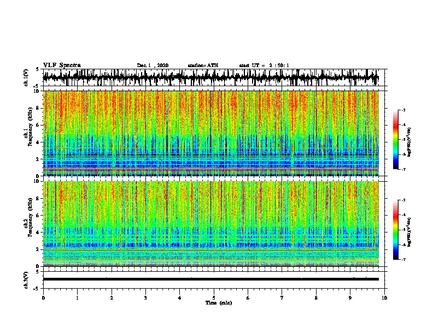Click time-axis tick label "2"
This screenshot has width=433, height=334.
point(112,298)
